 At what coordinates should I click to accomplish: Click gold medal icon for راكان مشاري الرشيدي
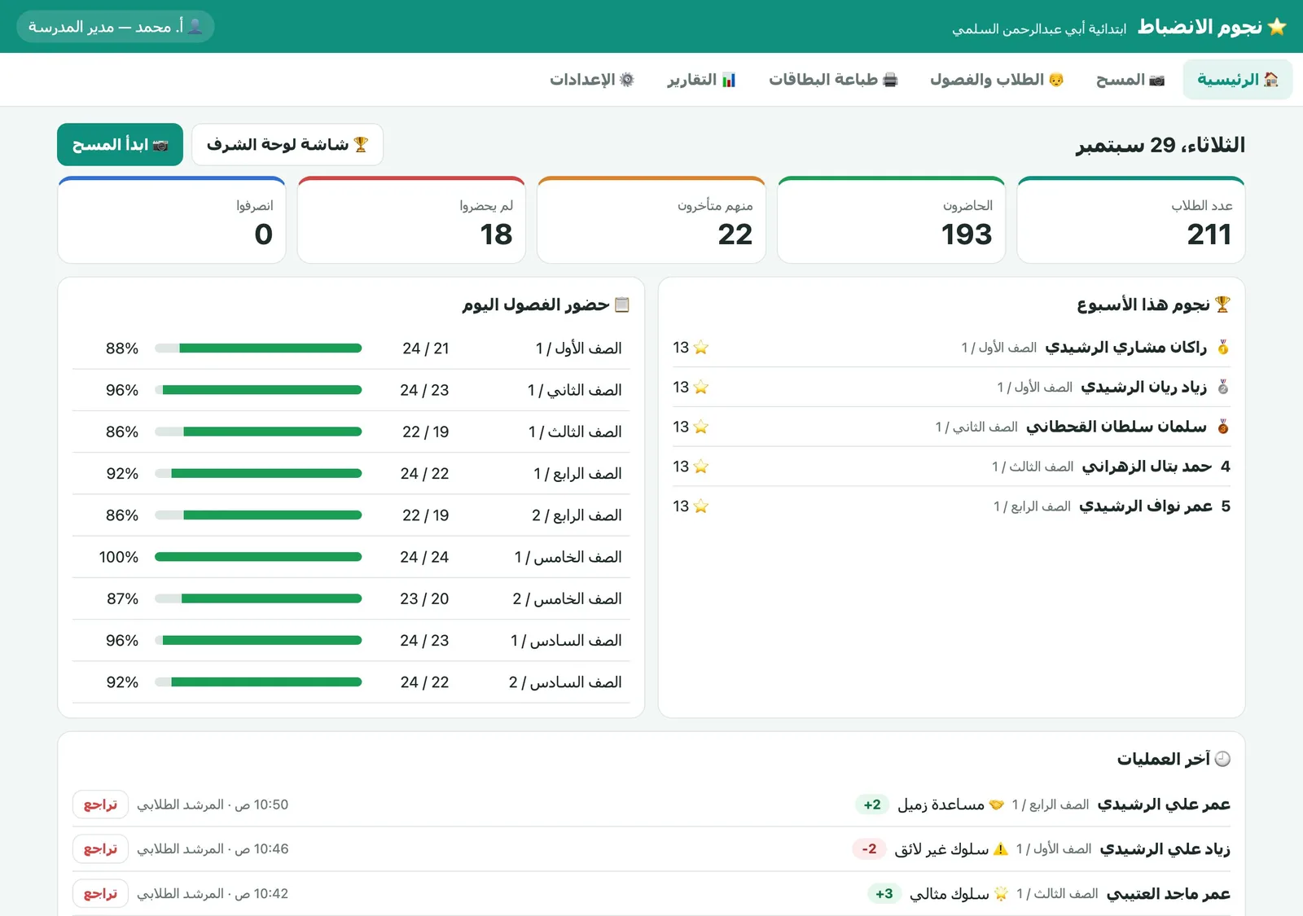pos(1223,348)
